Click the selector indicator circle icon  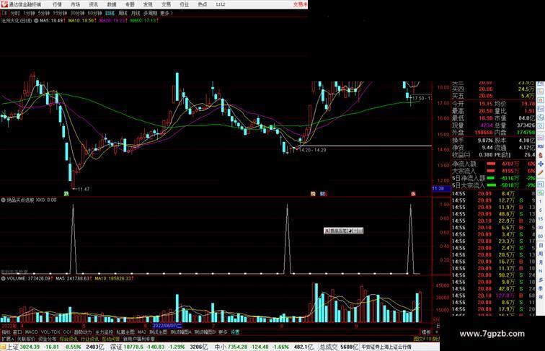coord(3,200)
